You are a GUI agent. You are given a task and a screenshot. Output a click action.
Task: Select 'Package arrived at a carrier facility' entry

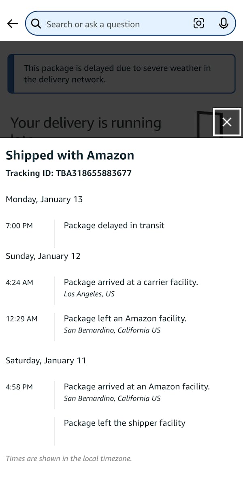pyautogui.click(x=131, y=282)
